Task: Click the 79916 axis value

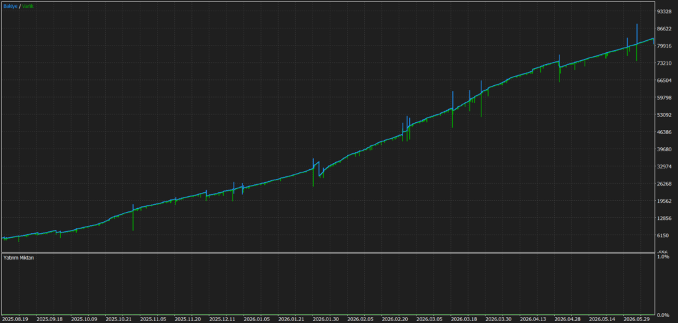Action: coord(663,46)
